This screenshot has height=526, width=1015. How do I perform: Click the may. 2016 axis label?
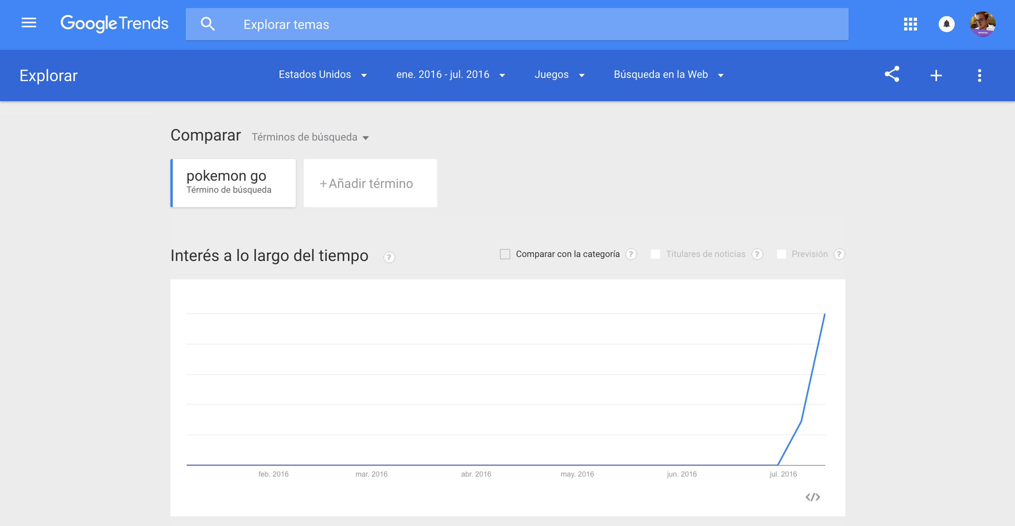tap(577, 474)
